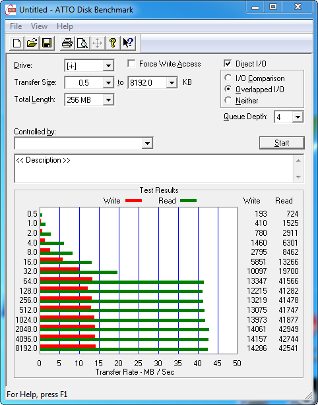Check the Force Write Access checkbox

(131, 63)
